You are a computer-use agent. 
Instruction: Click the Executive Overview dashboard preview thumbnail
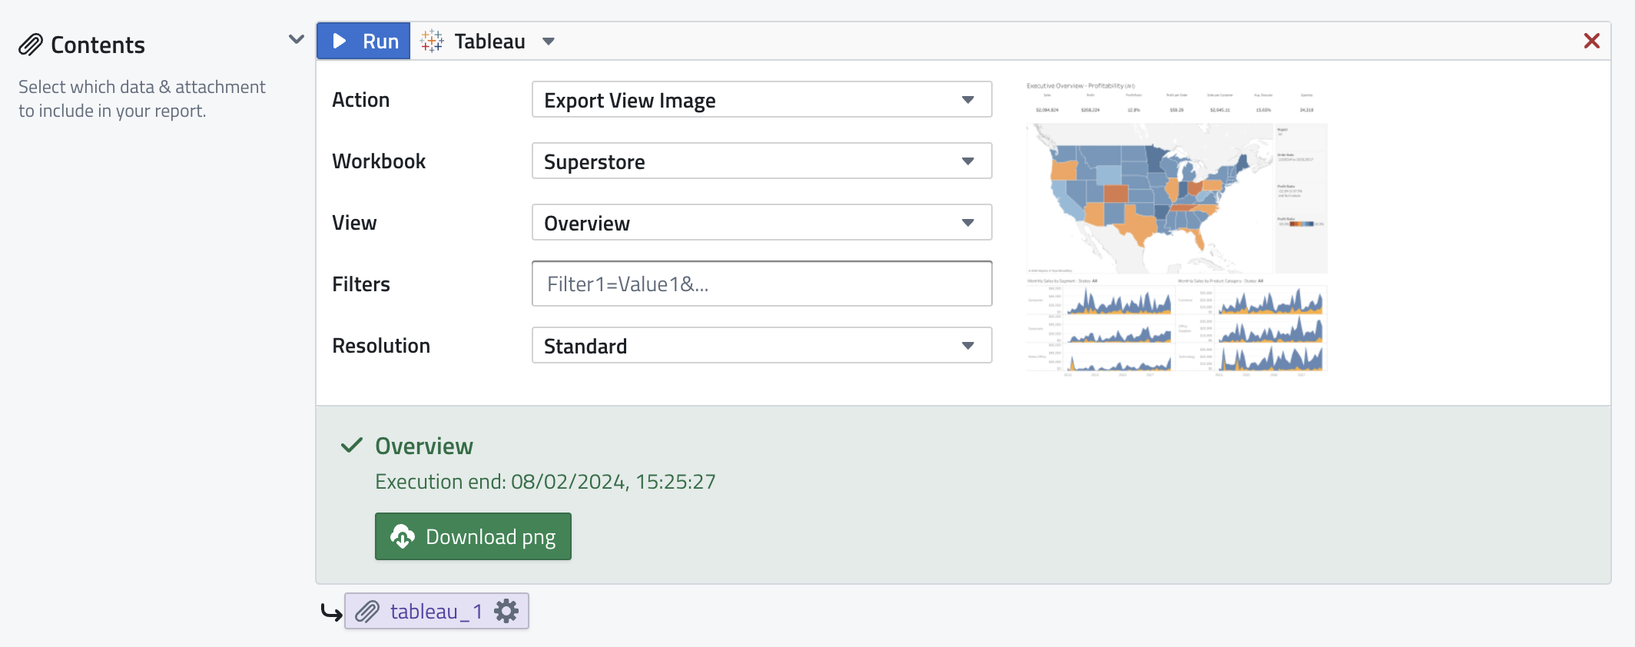tap(1176, 227)
